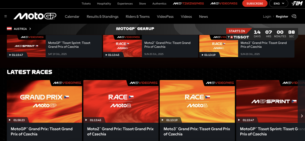Play Moto2 Race thumbnail in Latest Races
305x141 pixels.
click(x=121, y=101)
